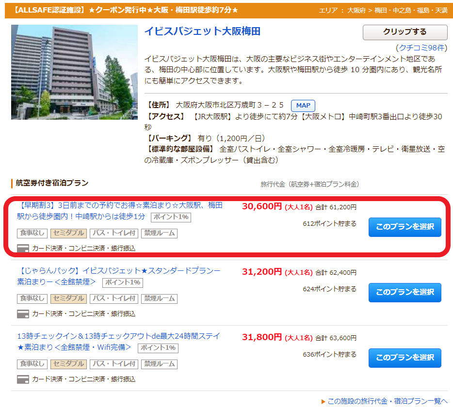The width and height of the screenshot is (453, 407).
Task: Open the 13時チェックイン 24時間ステイ plan link
Action: [118, 342]
